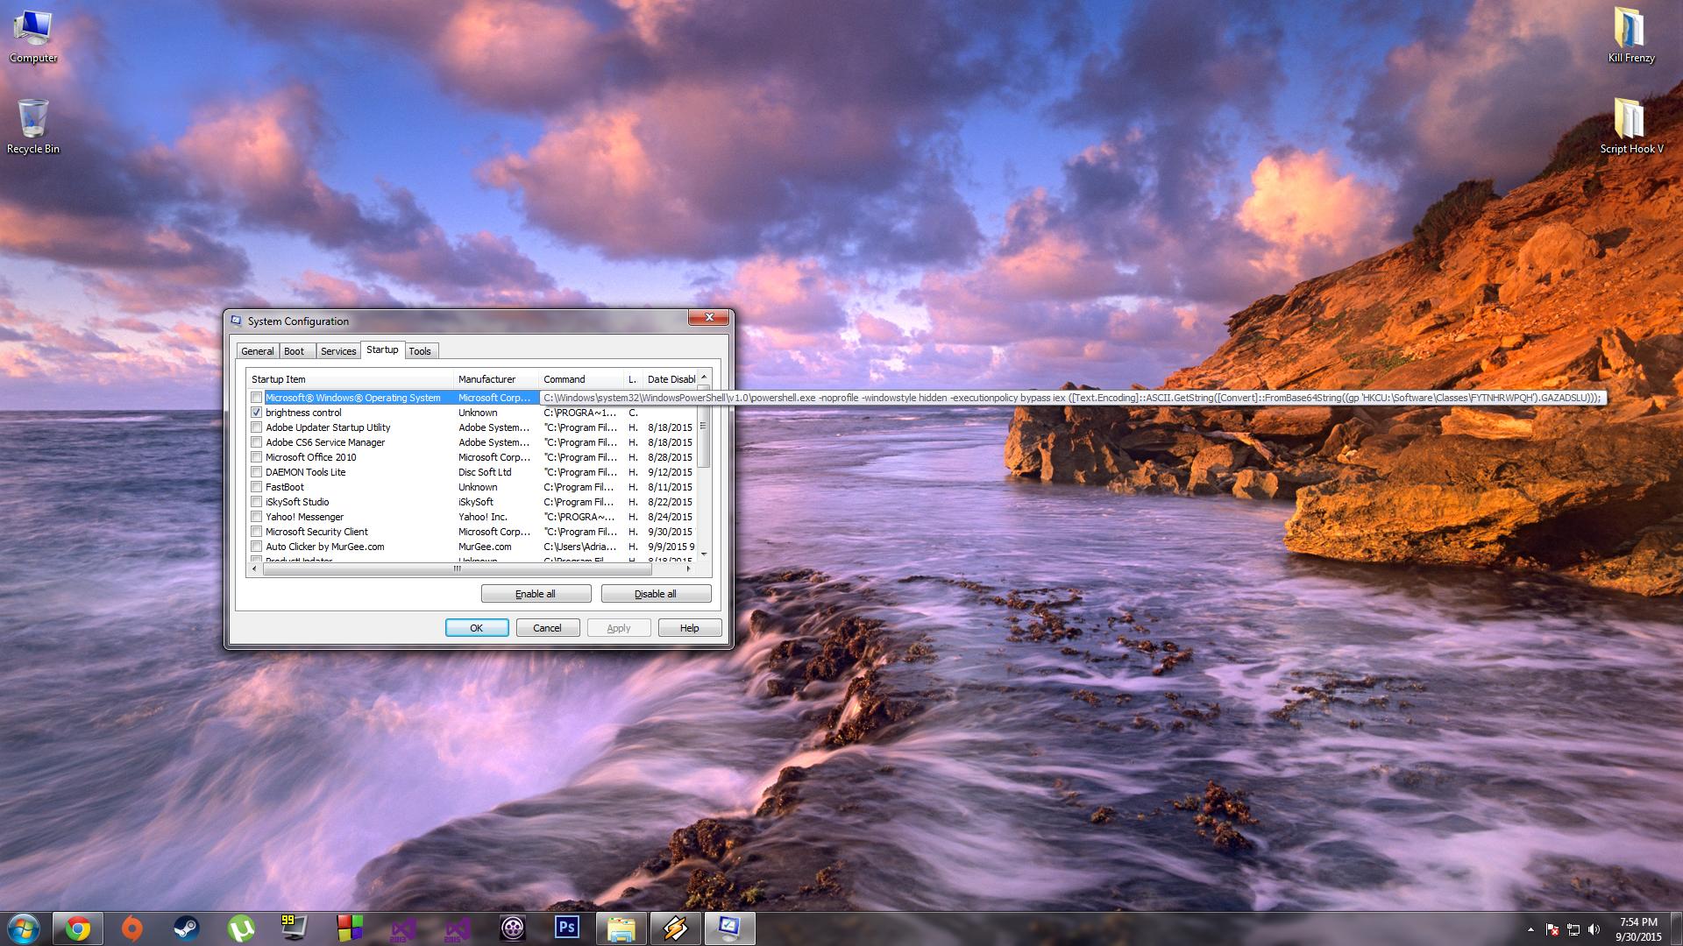Click the Disable all button
Image resolution: width=1683 pixels, height=946 pixels.
point(656,594)
